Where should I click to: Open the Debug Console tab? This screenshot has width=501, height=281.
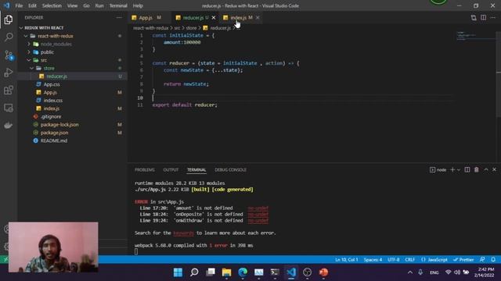point(230,170)
